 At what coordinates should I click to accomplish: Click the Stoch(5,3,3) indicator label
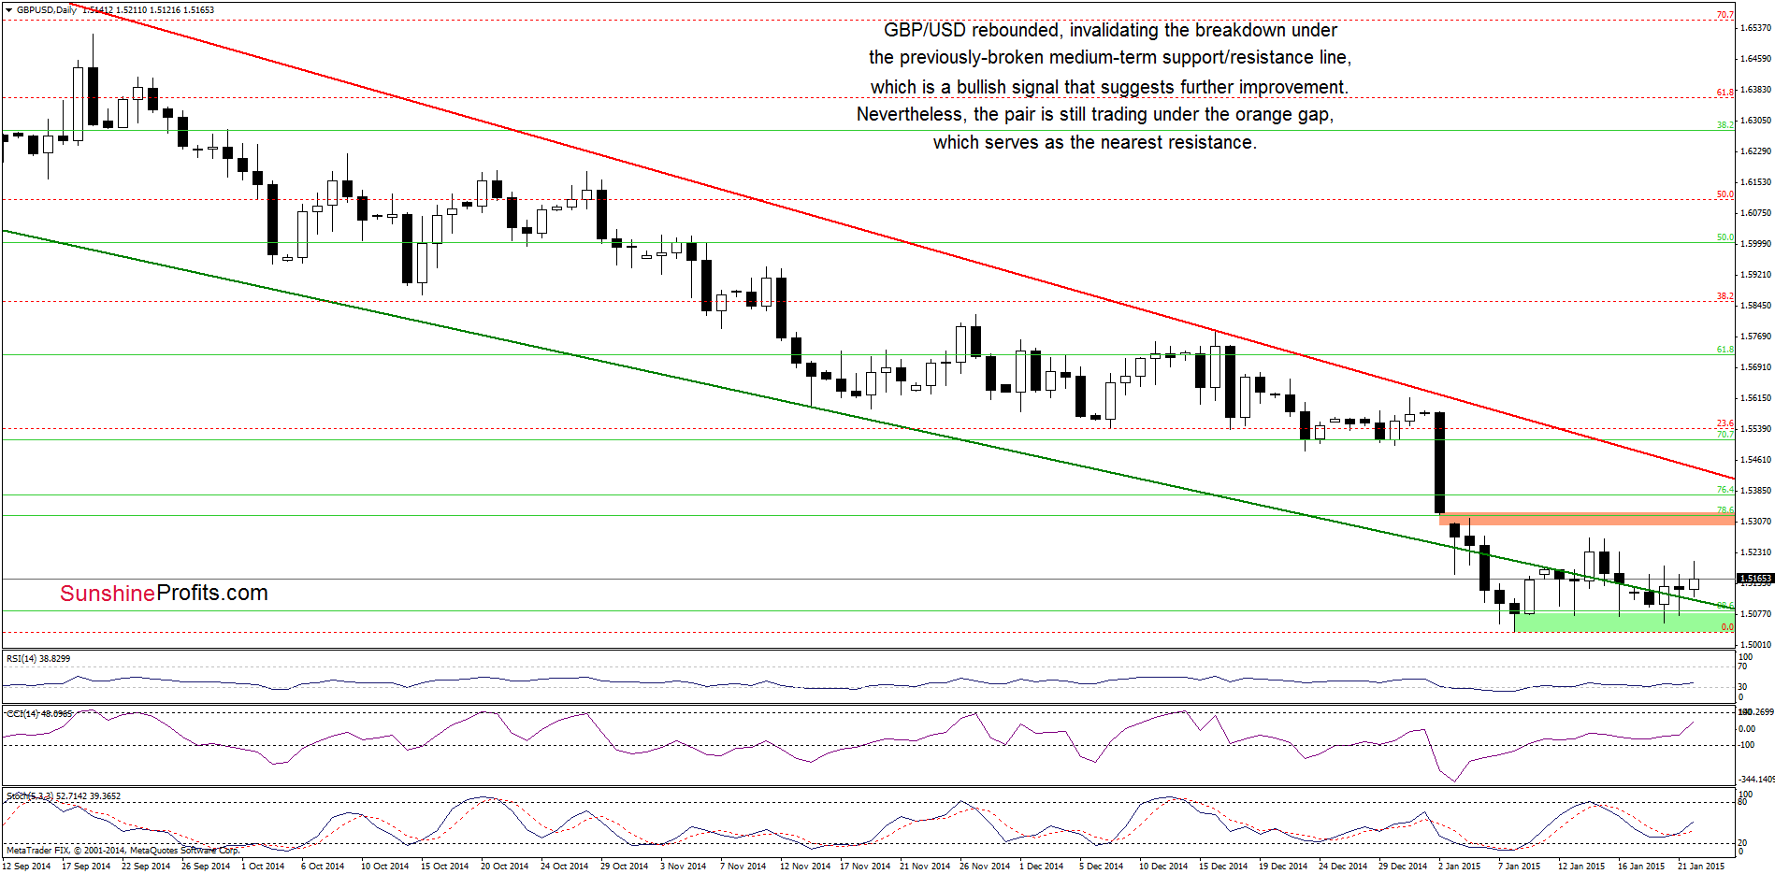tap(64, 796)
